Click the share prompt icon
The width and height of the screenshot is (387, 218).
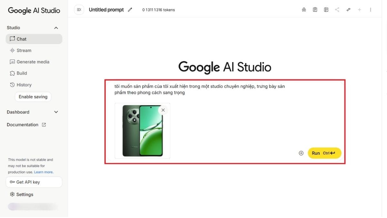click(337, 10)
